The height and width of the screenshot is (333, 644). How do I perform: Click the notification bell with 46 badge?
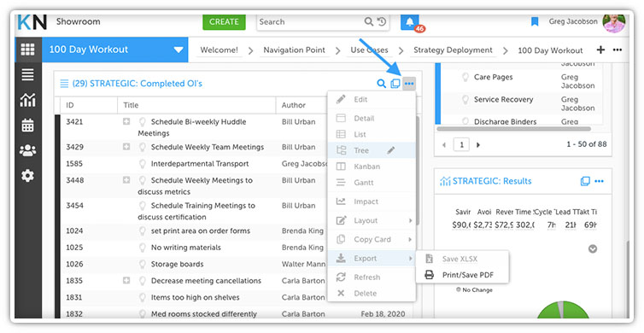click(410, 22)
